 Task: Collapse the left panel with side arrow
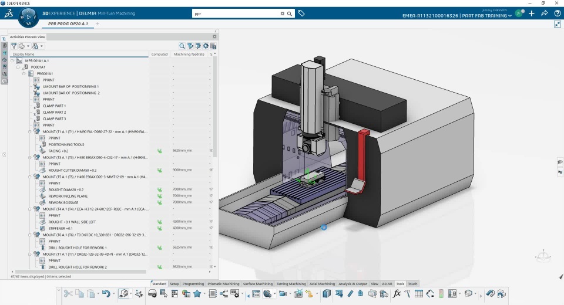click(x=4, y=154)
